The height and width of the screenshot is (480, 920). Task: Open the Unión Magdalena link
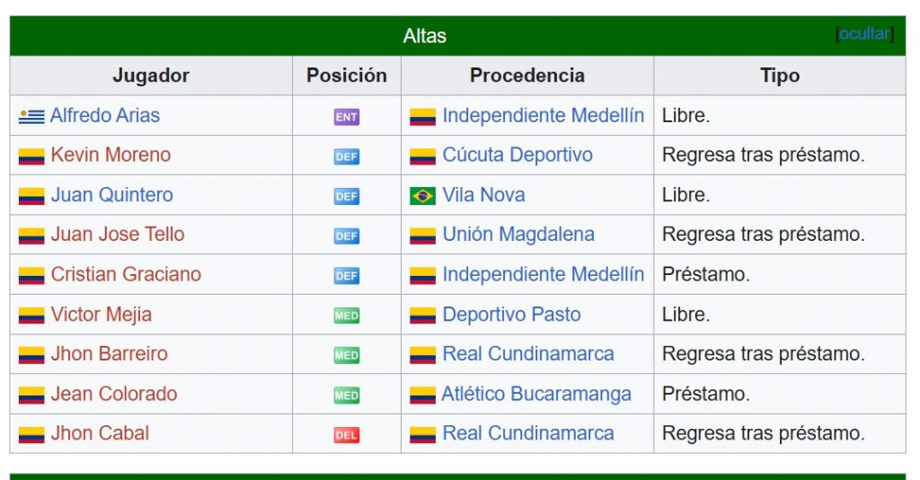[518, 234]
